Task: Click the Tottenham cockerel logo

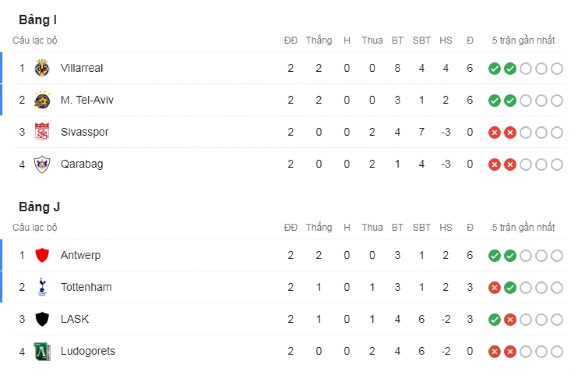Action: coord(42,287)
